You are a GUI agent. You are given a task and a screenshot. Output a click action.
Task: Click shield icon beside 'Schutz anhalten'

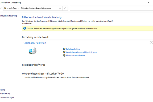pyautogui.click(x=64, y=49)
